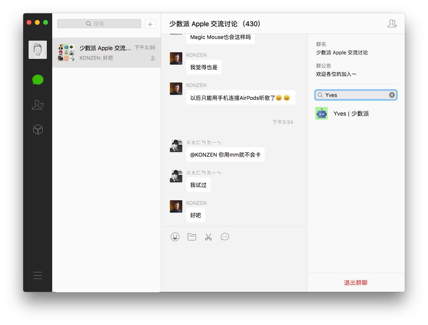Click the 下午3:35 time on conversation row

pos(145,48)
